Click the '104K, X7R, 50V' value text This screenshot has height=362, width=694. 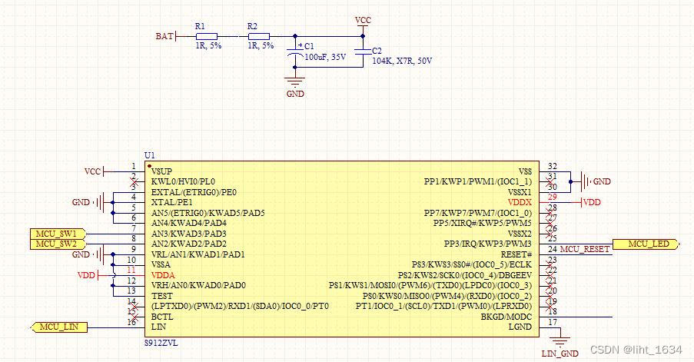coord(402,61)
